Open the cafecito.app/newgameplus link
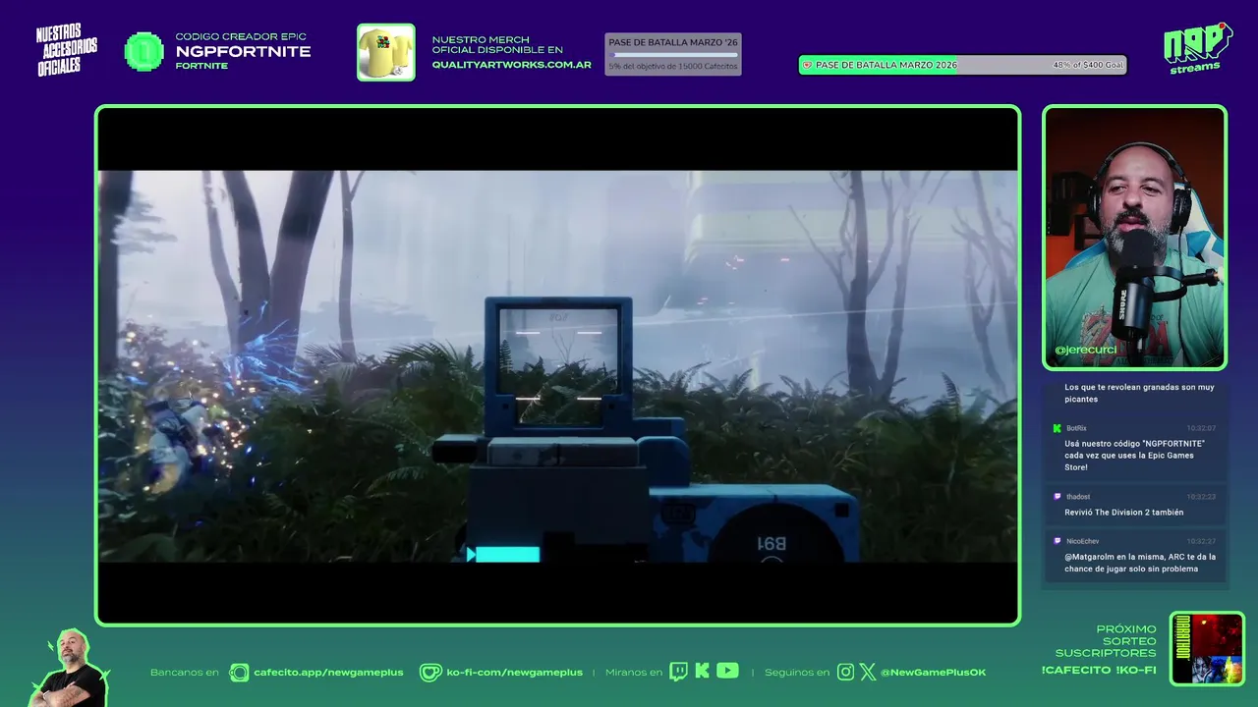 [328, 673]
